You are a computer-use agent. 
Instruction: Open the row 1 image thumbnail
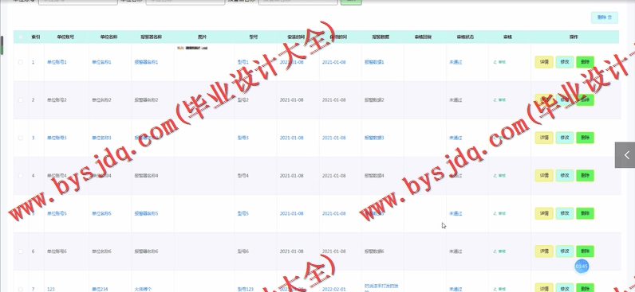[192, 48]
